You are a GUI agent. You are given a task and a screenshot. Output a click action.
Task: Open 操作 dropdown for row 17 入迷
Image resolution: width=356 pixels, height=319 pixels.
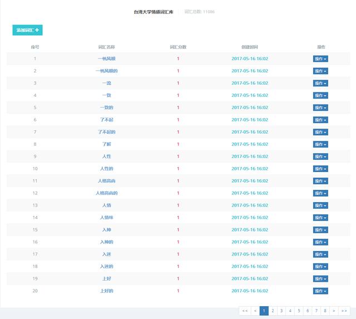[320, 254]
